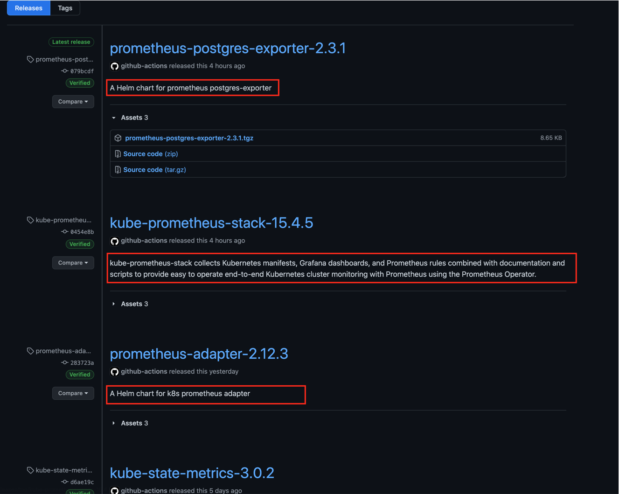619x494 pixels.
Task: Expand Assets 3 under kube-prometheus-stack-15.4.5
Action: click(130, 304)
